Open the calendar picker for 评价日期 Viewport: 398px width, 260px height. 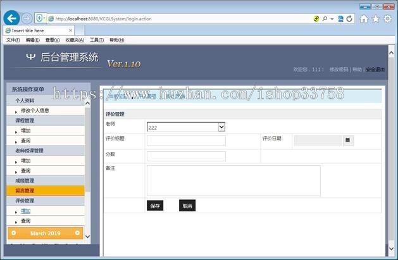click(x=348, y=140)
